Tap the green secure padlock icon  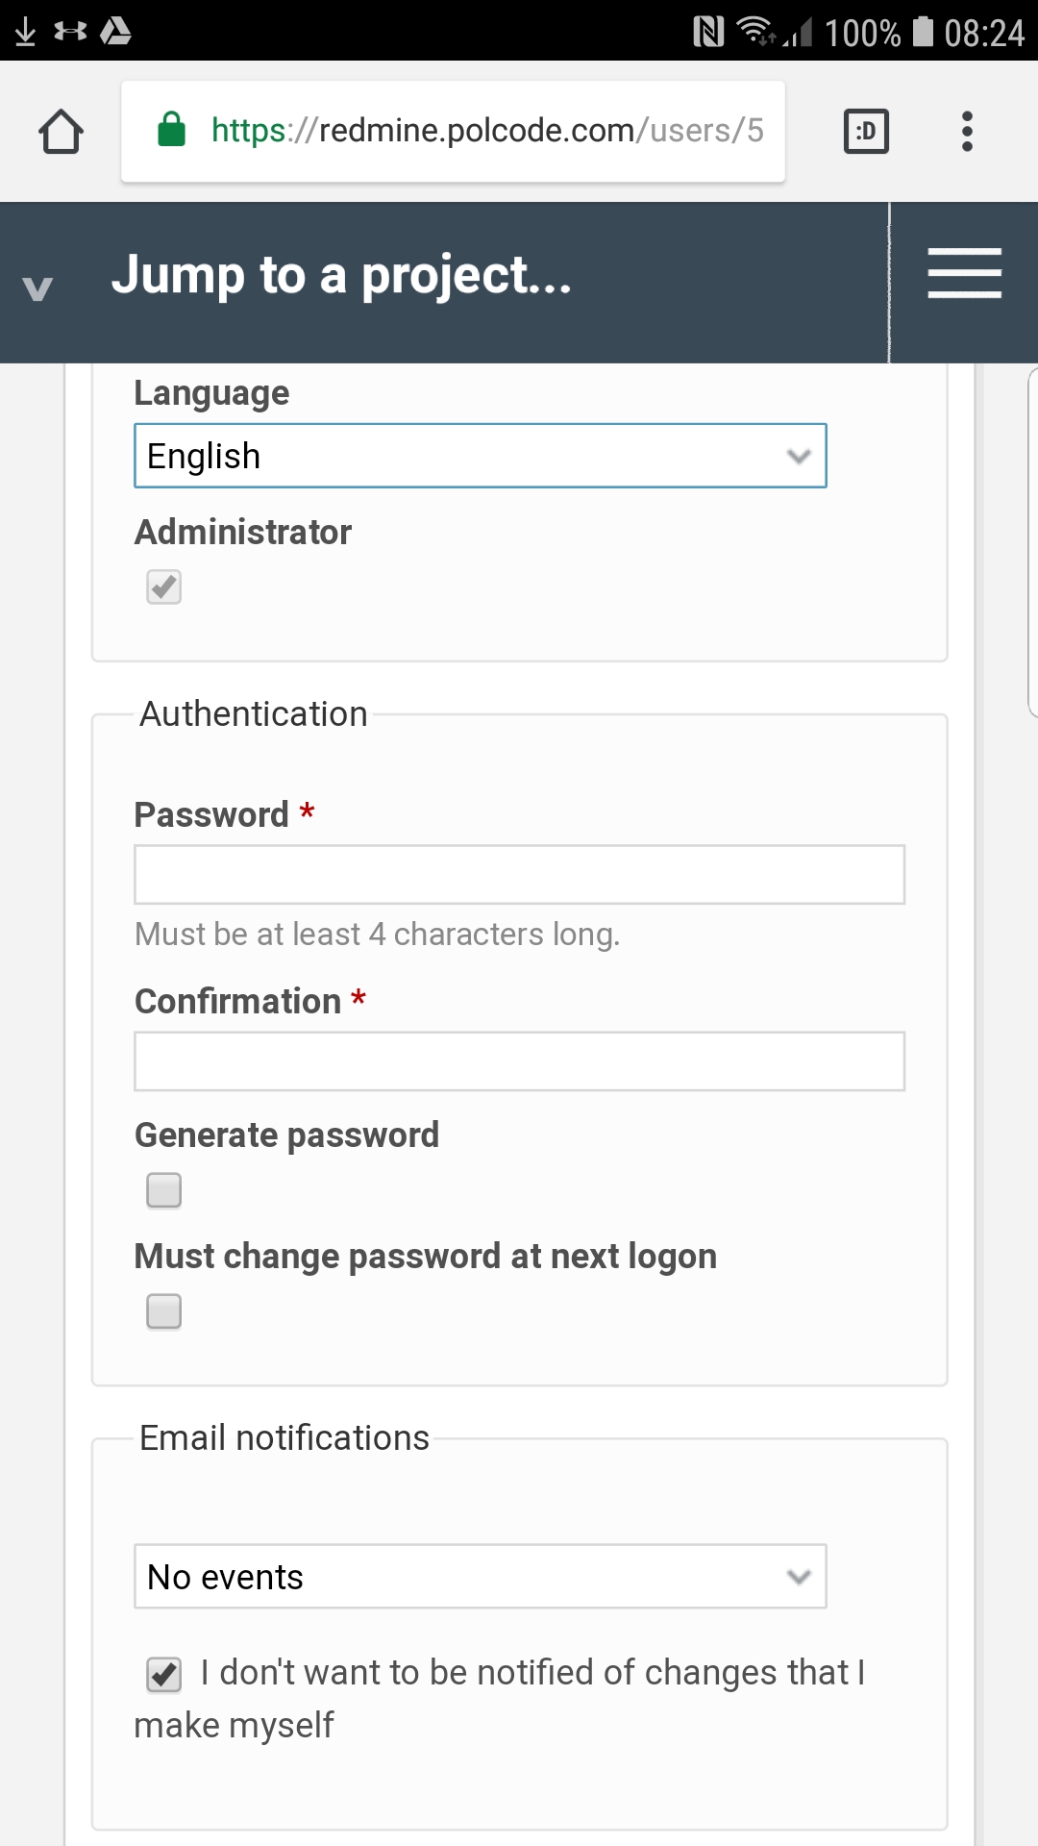point(171,129)
